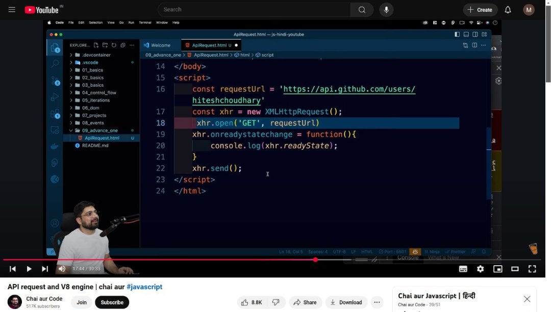Screen dimensions: 551x312
Task: Open VS Code Run and Debug icon
Action: coord(55,97)
